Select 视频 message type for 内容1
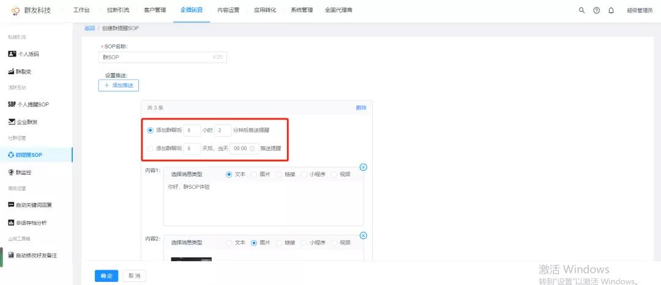Image resolution: width=661 pixels, height=285 pixels. point(334,174)
